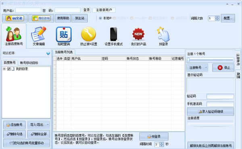Image resolution: width=242 pixels, height=149 pixels.
Task: Click the progress bar under 可以打开
Action: pos(26,57)
